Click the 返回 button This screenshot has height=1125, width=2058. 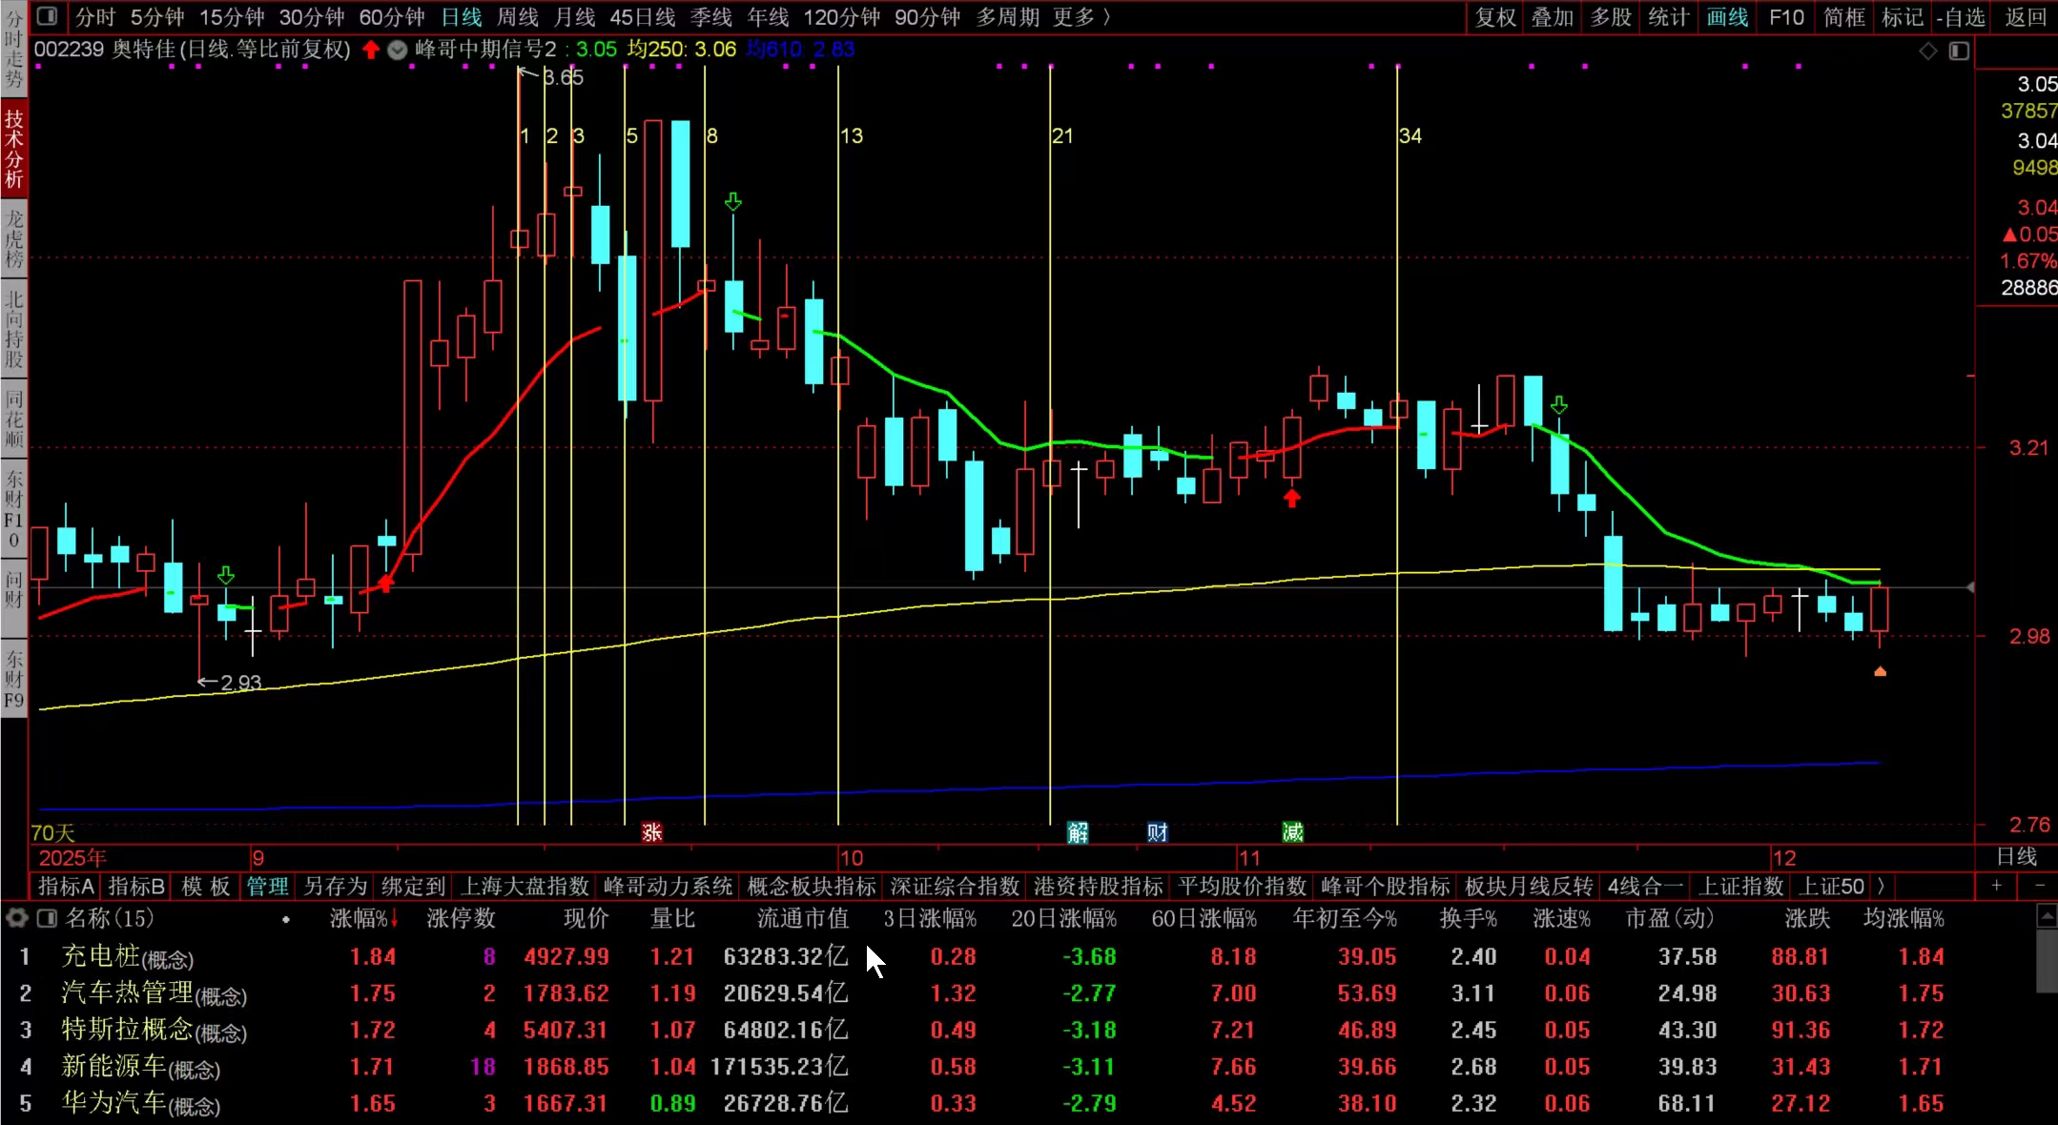pos(2025,16)
